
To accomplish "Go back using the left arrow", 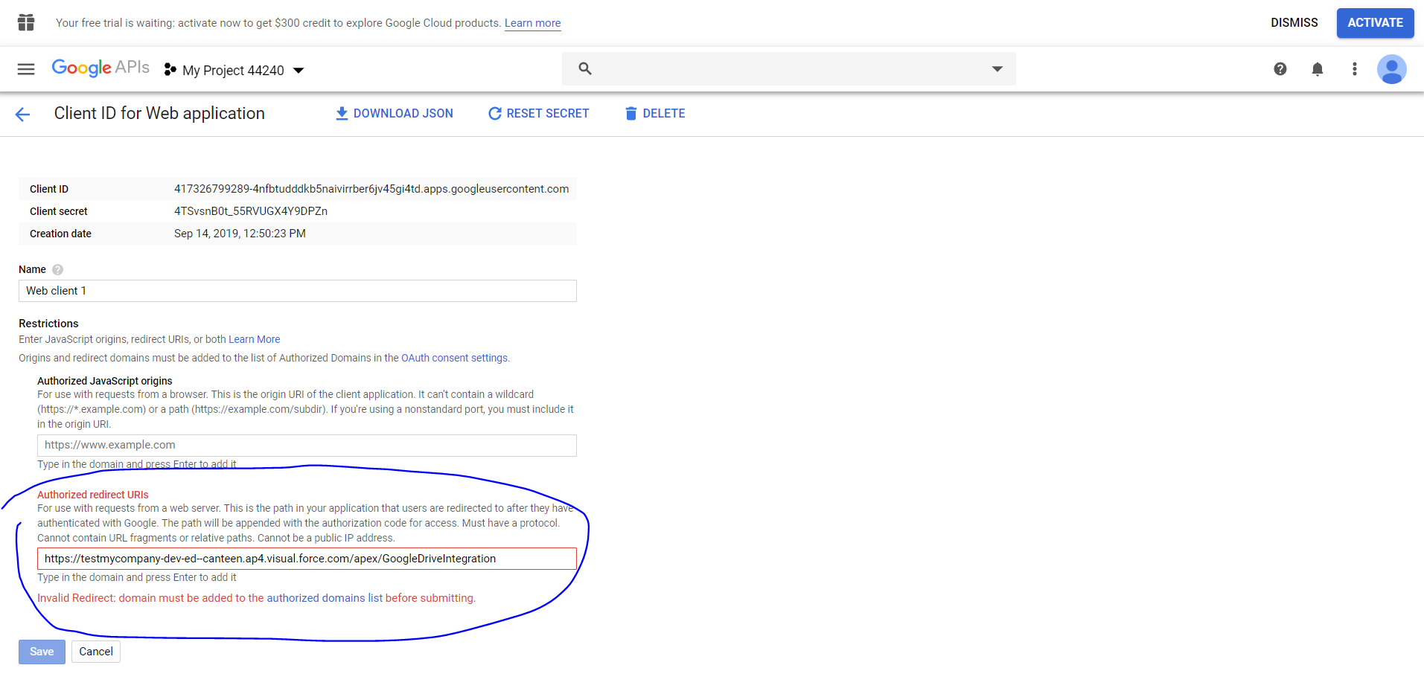I will (x=22, y=114).
